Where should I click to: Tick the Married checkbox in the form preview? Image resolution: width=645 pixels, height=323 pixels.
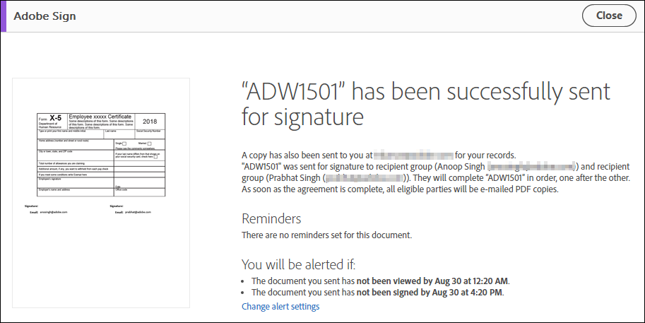point(149,143)
